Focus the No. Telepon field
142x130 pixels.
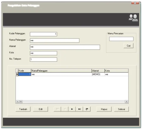pyautogui.click(x=44, y=60)
